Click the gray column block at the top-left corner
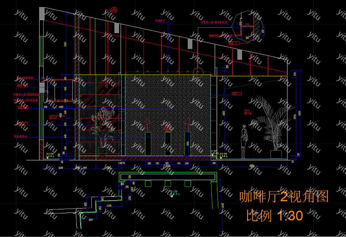Image resolution: width=346 pixels, height=237 pixels. [42, 13]
